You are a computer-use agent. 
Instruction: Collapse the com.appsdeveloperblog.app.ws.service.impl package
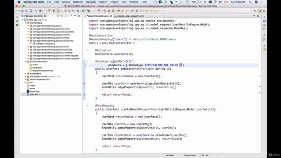[28, 41]
